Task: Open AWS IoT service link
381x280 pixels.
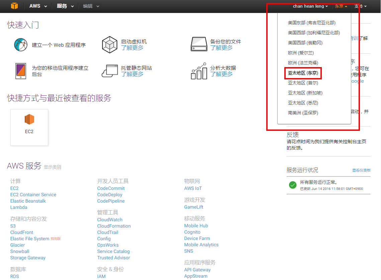Action: pyautogui.click(x=193, y=188)
